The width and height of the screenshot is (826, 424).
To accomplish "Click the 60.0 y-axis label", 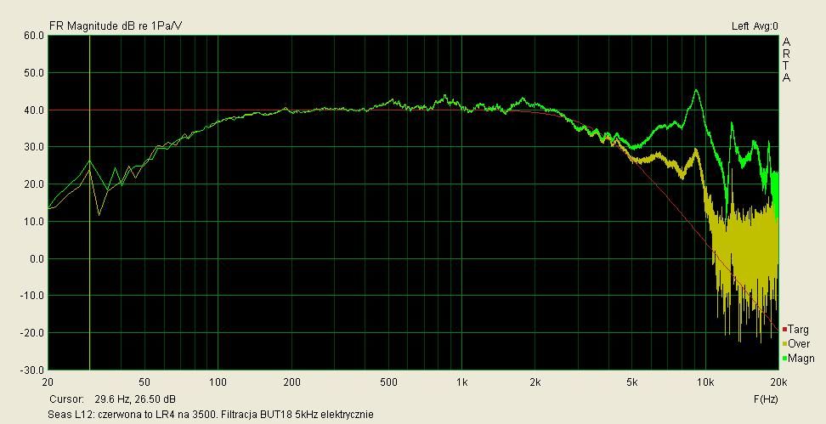I will 34,36.
